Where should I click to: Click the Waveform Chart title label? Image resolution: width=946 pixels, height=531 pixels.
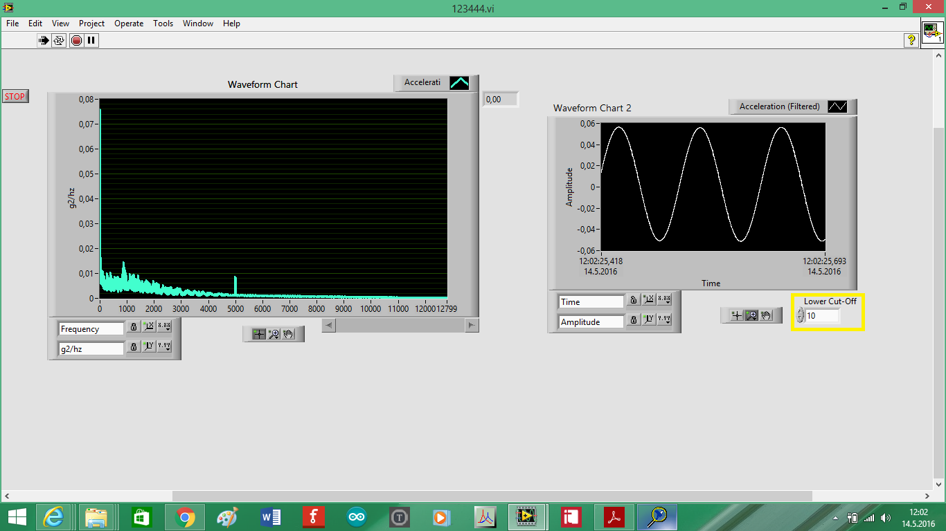262,84
